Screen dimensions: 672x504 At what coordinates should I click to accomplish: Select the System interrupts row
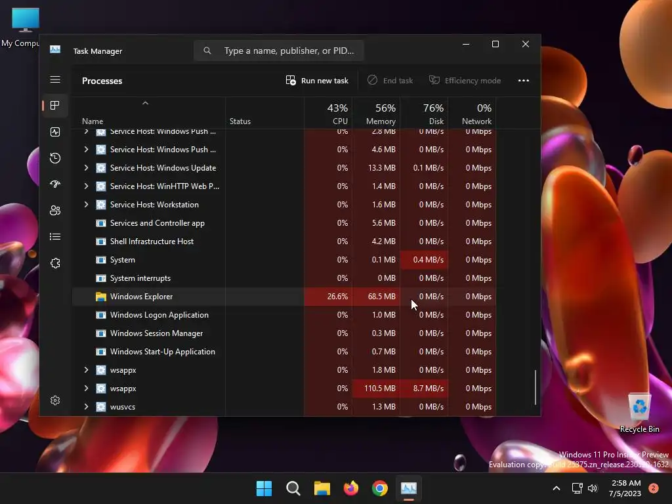click(x=283, y=278)
